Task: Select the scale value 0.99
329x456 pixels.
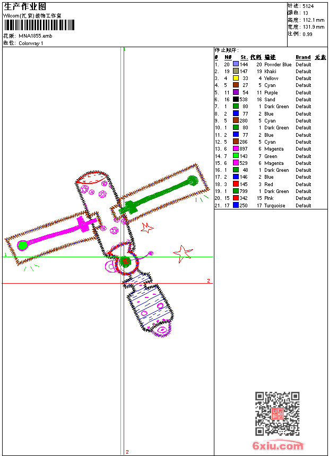Action: coord(307,34)
